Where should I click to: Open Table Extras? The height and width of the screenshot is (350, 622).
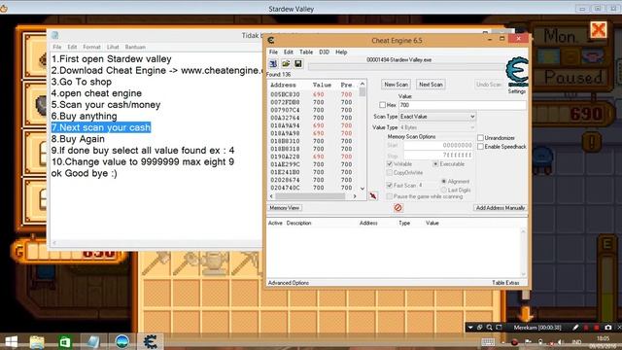505,283
